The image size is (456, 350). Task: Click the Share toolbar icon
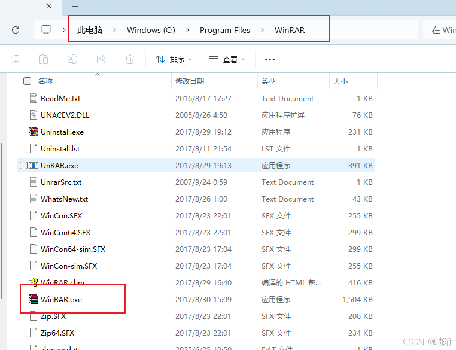coord(101,59)
